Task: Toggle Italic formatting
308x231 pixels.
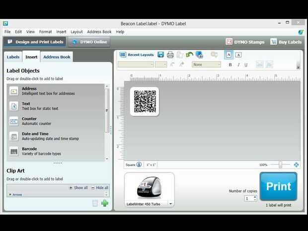Action: coord(238,65)
